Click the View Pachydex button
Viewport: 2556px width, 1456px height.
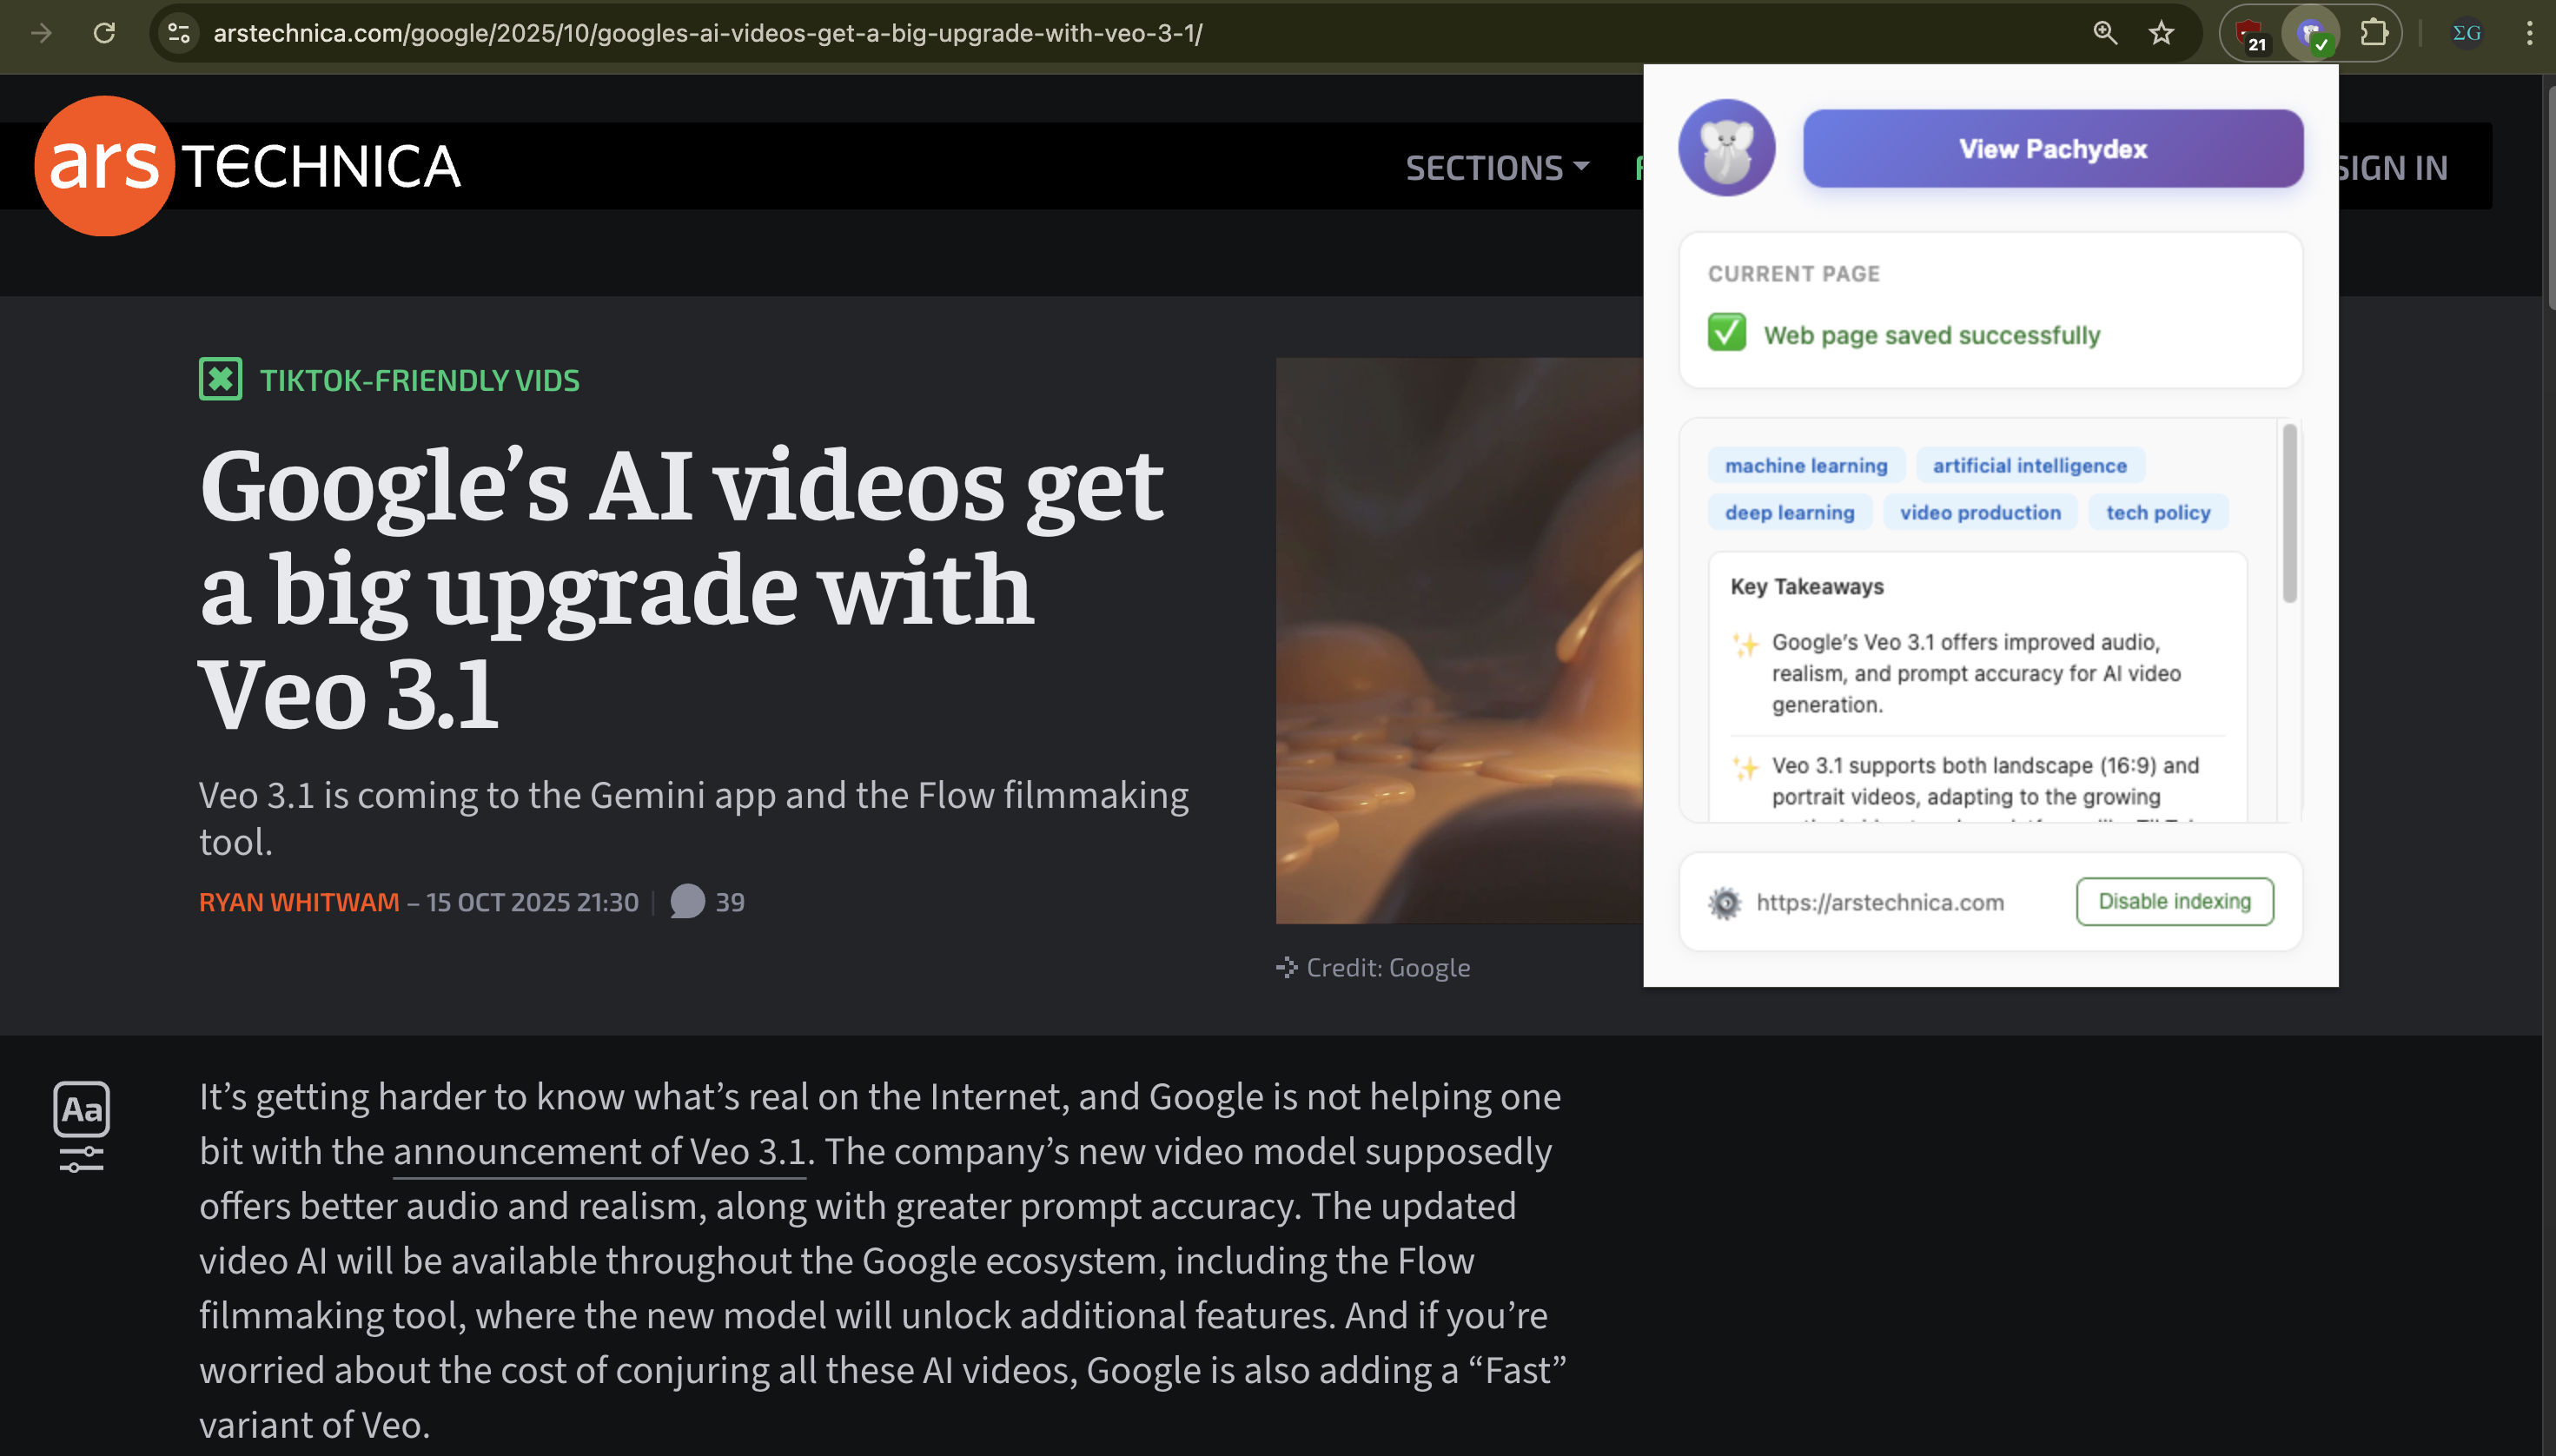click(2052, 148)
